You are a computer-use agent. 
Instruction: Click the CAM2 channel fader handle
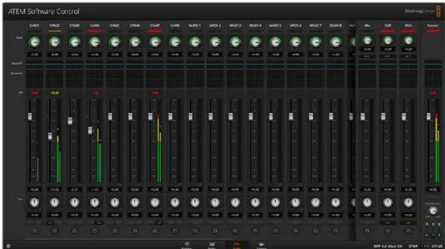(x=50, y=136)
